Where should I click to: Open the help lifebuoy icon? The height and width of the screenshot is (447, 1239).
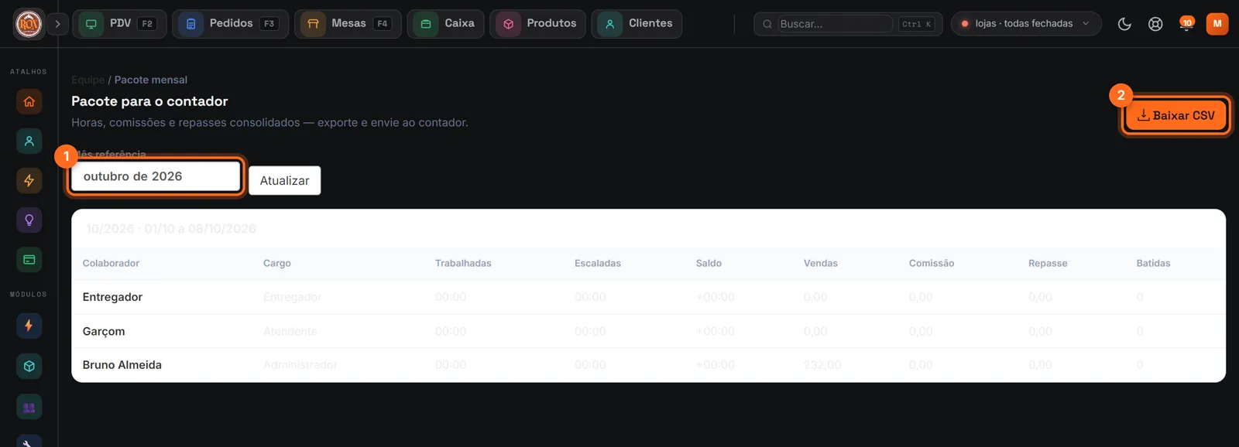click(x=1155, y=24)
